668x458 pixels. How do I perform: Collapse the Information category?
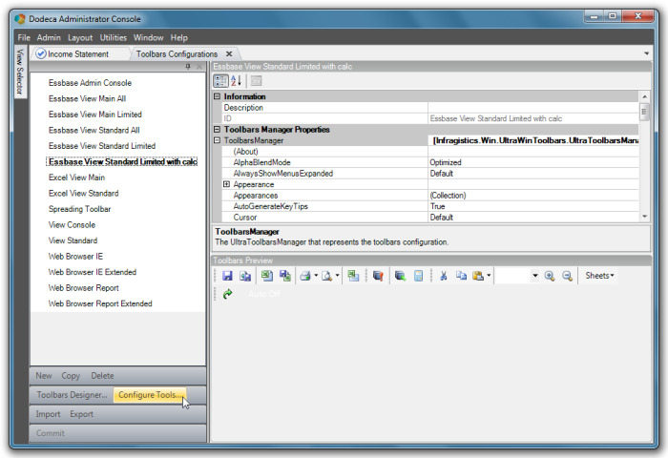point(217,96)
